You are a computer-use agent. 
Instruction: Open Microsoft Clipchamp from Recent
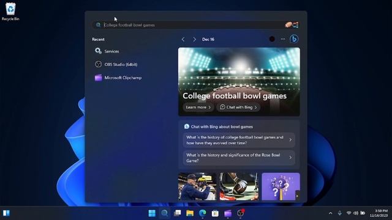132,78
